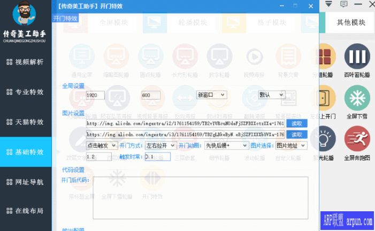Maximize the 开门特效 dialog

point(295,5)
